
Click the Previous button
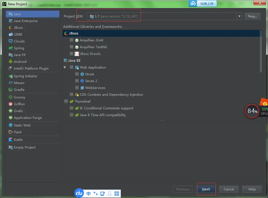[183, 189]
